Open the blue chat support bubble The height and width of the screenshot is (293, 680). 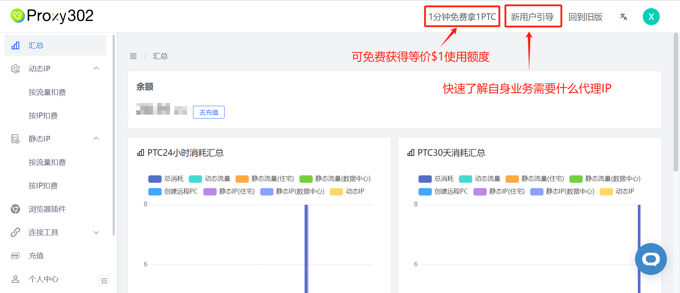tap(651, 259)
